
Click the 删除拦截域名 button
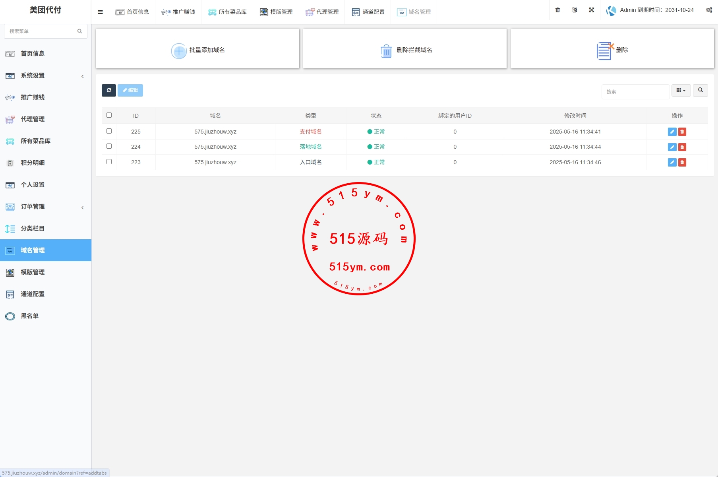click(x=404, y=50)
